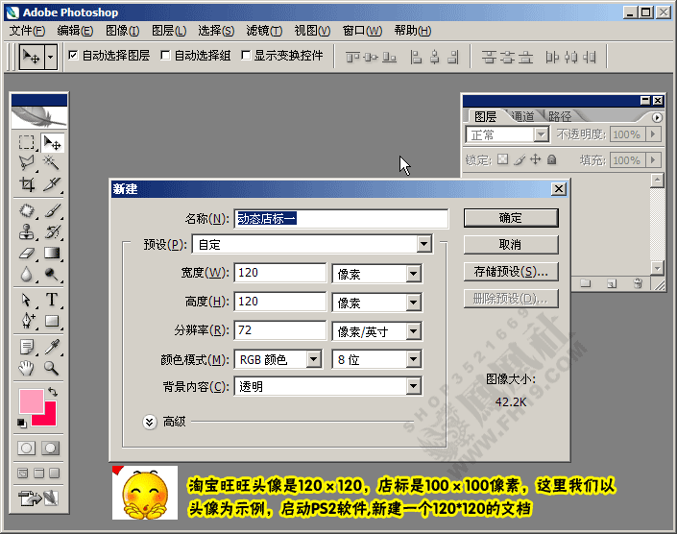Click the 名称 name input field

(x=341, y=218)
